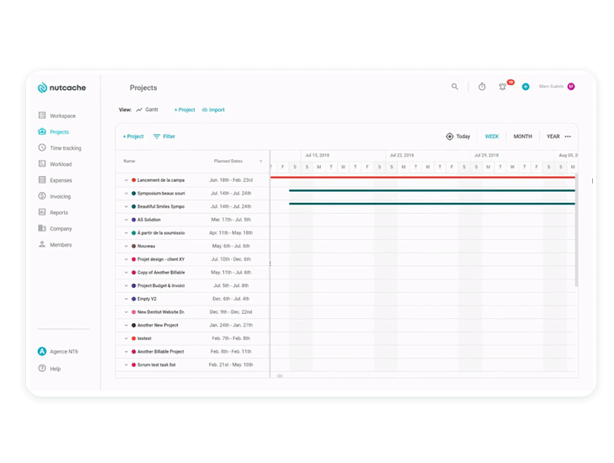Open notifications bell with red badge

[x=503, y=87]
